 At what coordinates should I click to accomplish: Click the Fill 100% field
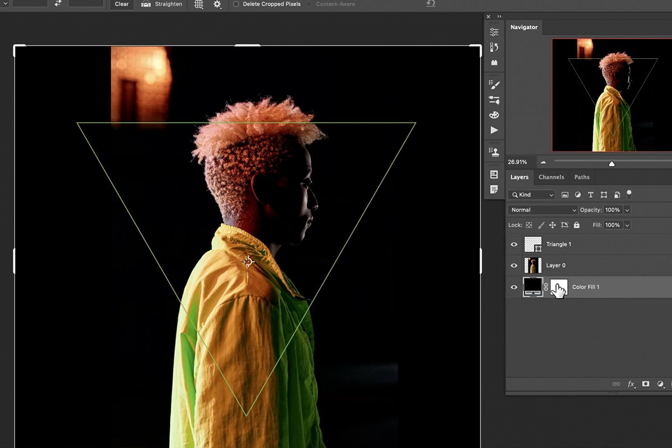tap(613, 225)
